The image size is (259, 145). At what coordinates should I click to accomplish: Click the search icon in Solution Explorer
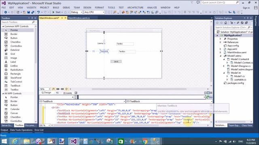249,27
